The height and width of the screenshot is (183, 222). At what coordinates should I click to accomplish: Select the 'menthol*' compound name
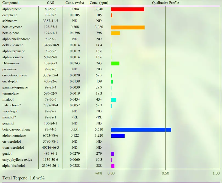(9, 117)
